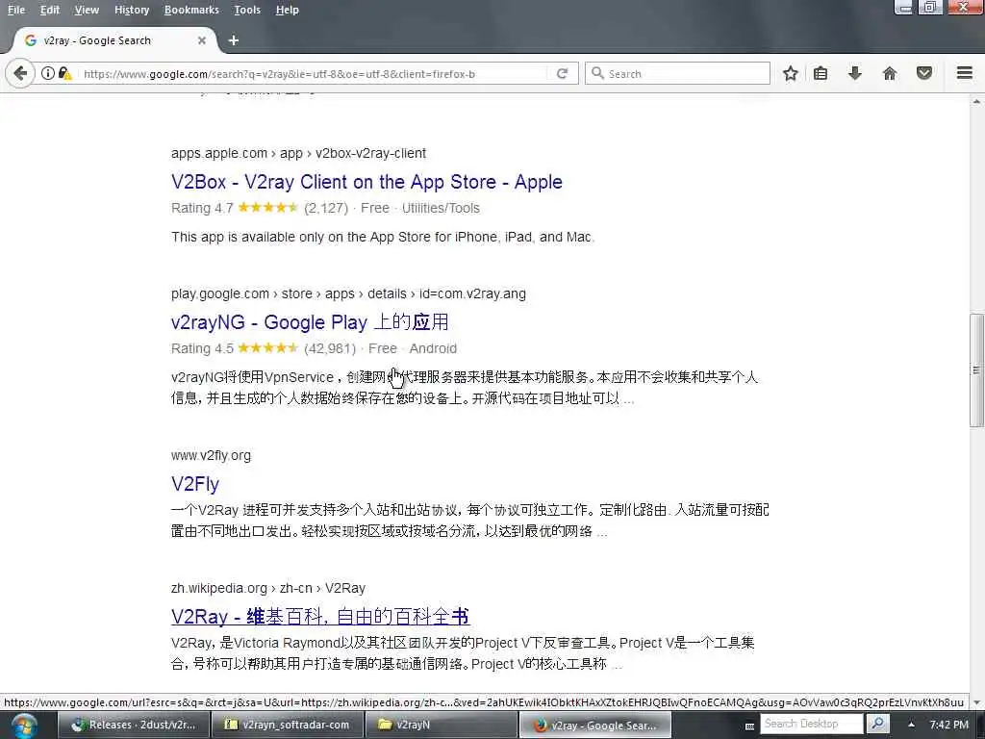Switch to v2ray - Google Sear... taskbar button
Viewport: 985px width, 739px height.
[x=594, y=725]
